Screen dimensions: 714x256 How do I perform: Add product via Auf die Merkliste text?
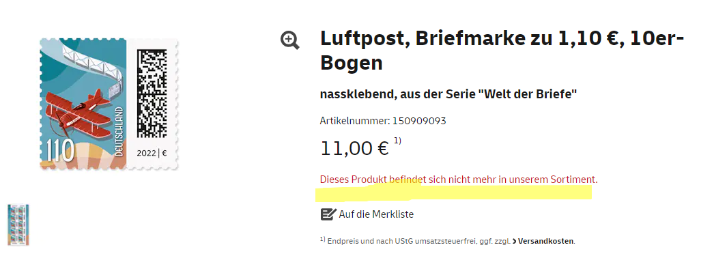[x=376, y=214]
